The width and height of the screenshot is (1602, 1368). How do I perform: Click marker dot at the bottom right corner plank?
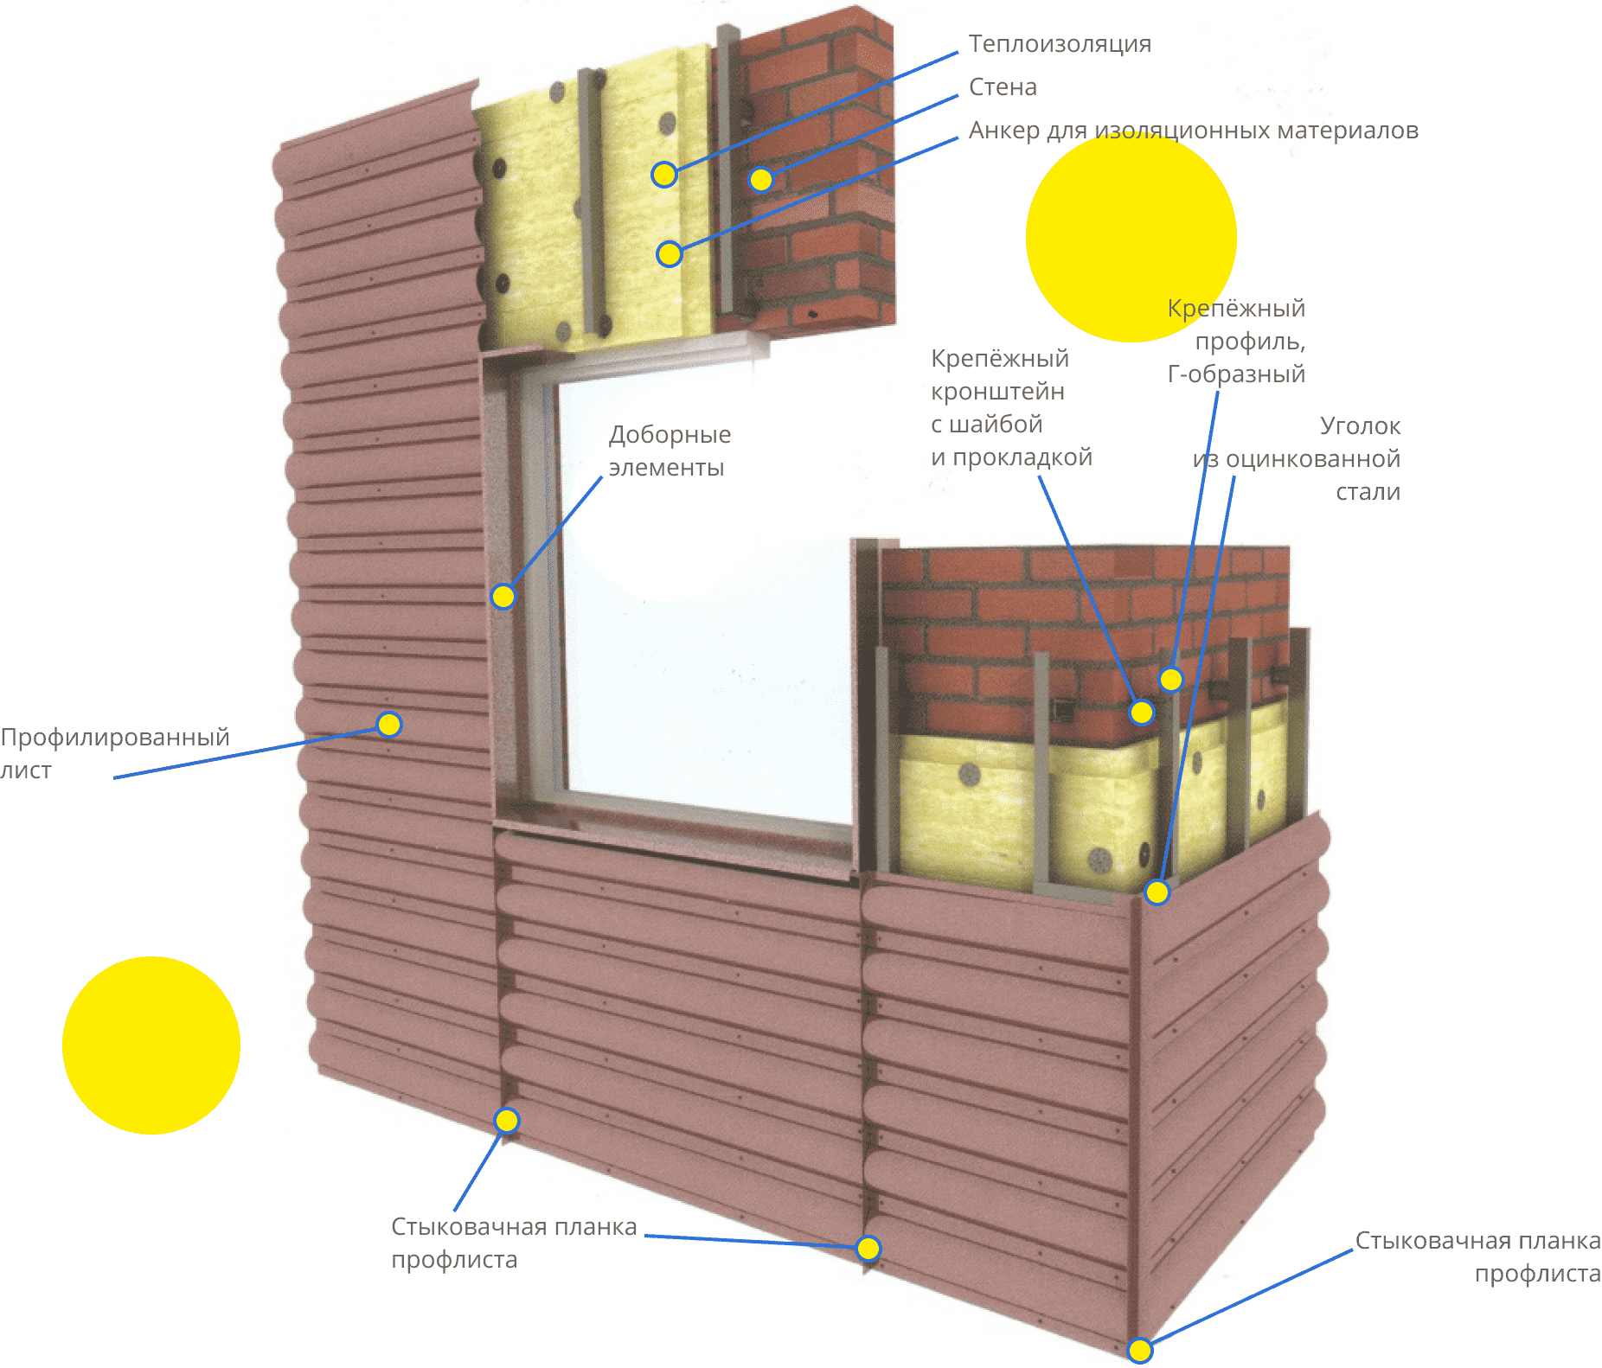click(x=1140, y=1350)
